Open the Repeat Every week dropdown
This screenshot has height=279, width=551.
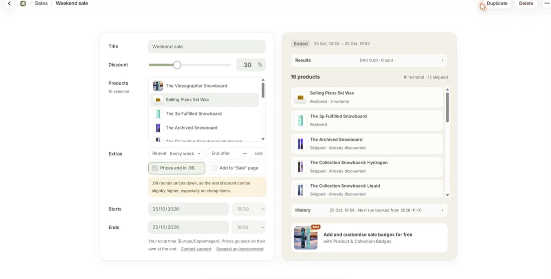(177, 153)
